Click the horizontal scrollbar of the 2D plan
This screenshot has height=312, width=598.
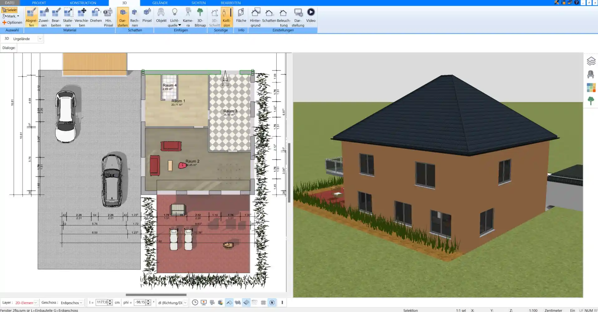point(156,295)
